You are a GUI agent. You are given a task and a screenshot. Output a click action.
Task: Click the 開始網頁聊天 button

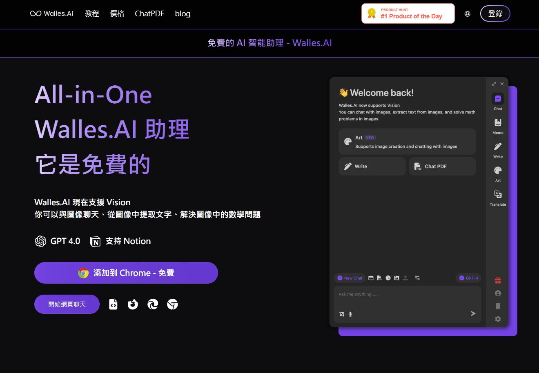(x=67, y=304)
